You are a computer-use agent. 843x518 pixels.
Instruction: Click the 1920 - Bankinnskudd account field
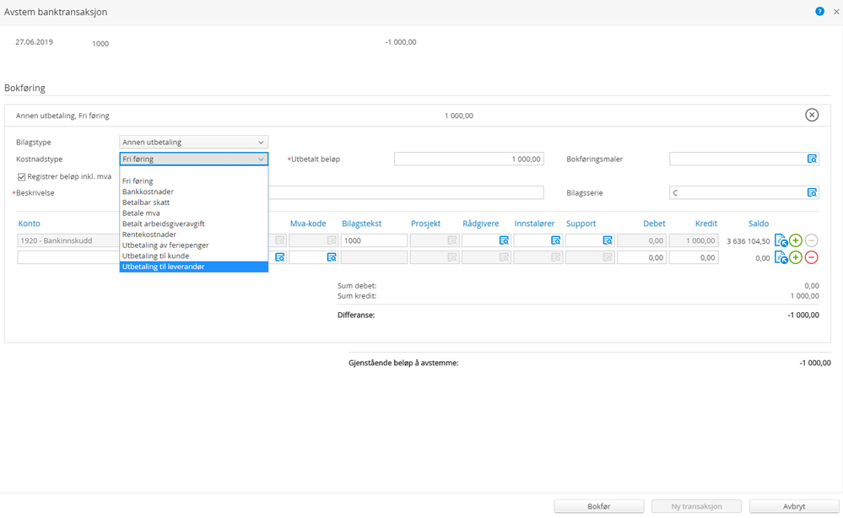pos(68,240)
